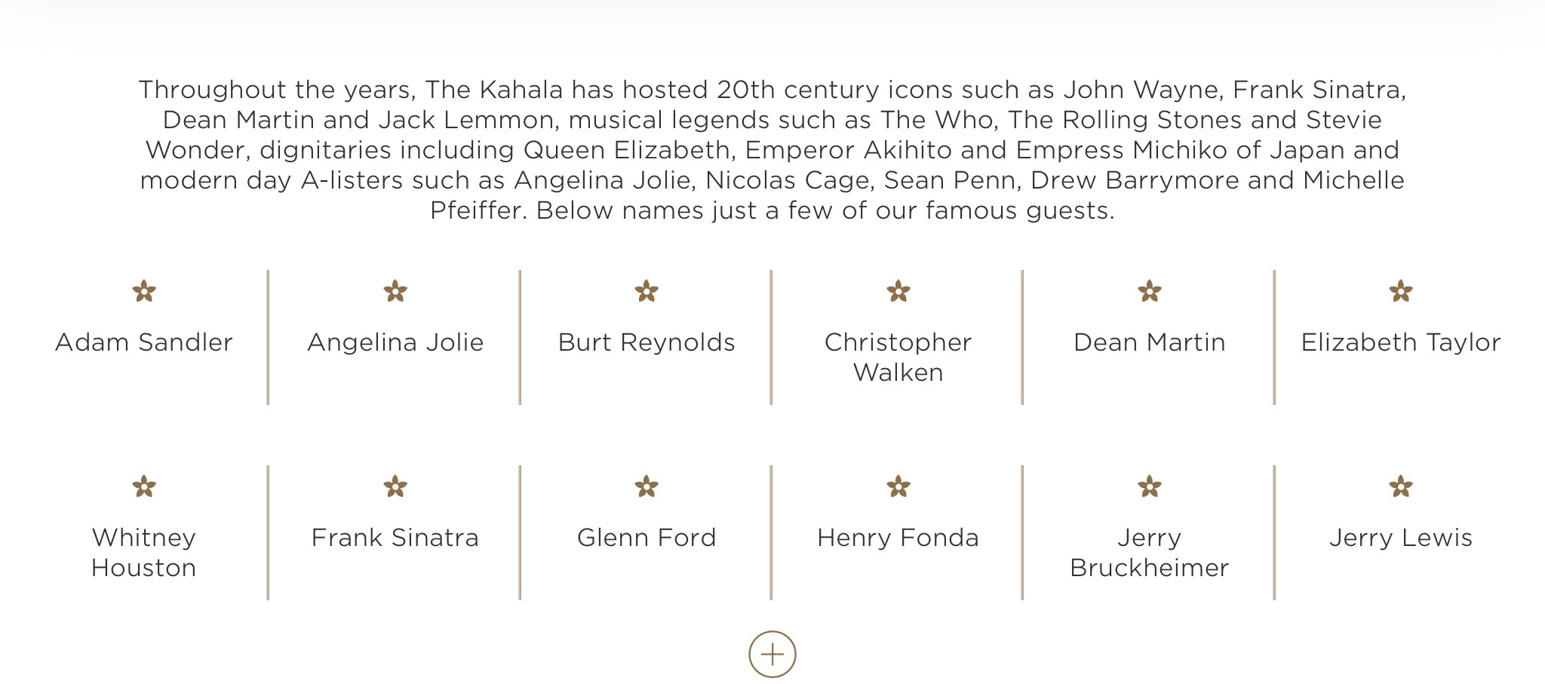Click the flower icon above Elizabeth Taylor
1545x684 pixels.
[x=1401, y=291]
